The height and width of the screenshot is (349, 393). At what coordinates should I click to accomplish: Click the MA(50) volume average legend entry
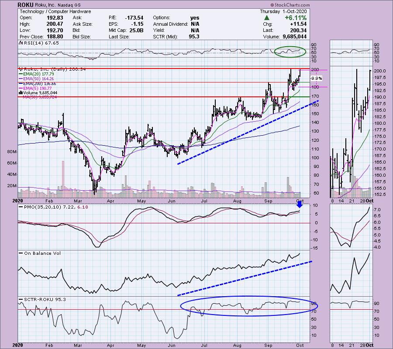pyautogui.click(x=40, y=97)
